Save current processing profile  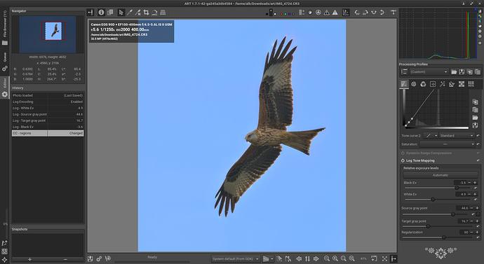click(x=462, y=71)
